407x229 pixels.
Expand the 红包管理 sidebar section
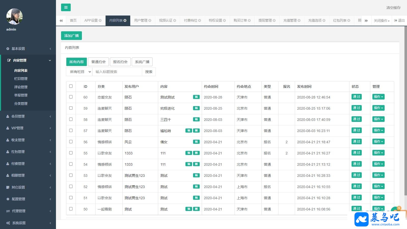click(x=28, y=152)
